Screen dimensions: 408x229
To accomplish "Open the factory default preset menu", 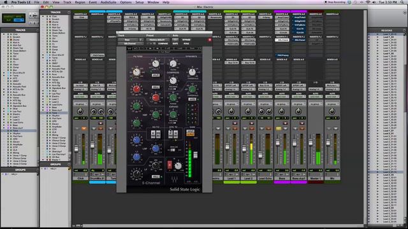I will click(157, 39).
